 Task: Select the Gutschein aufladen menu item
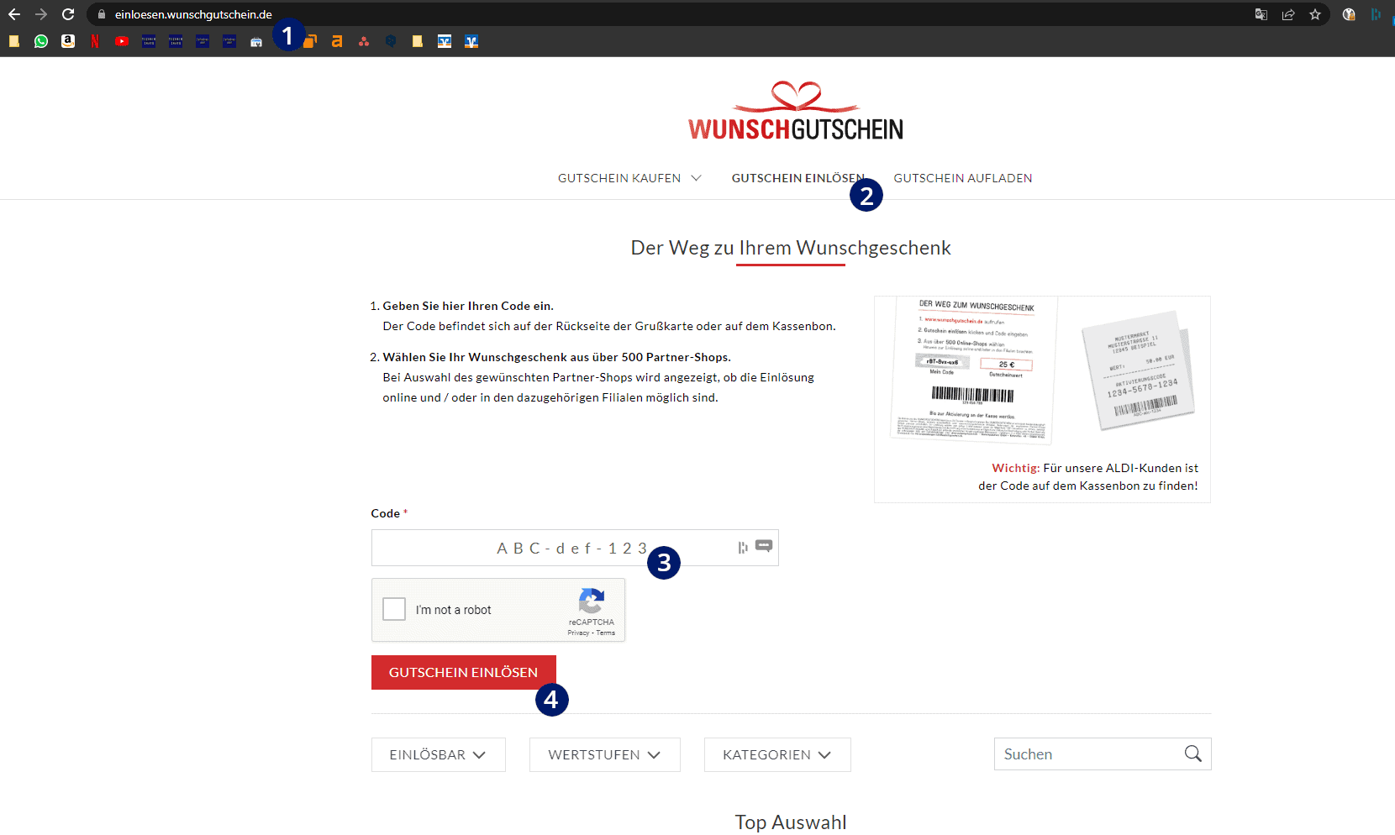click(963, 178)
